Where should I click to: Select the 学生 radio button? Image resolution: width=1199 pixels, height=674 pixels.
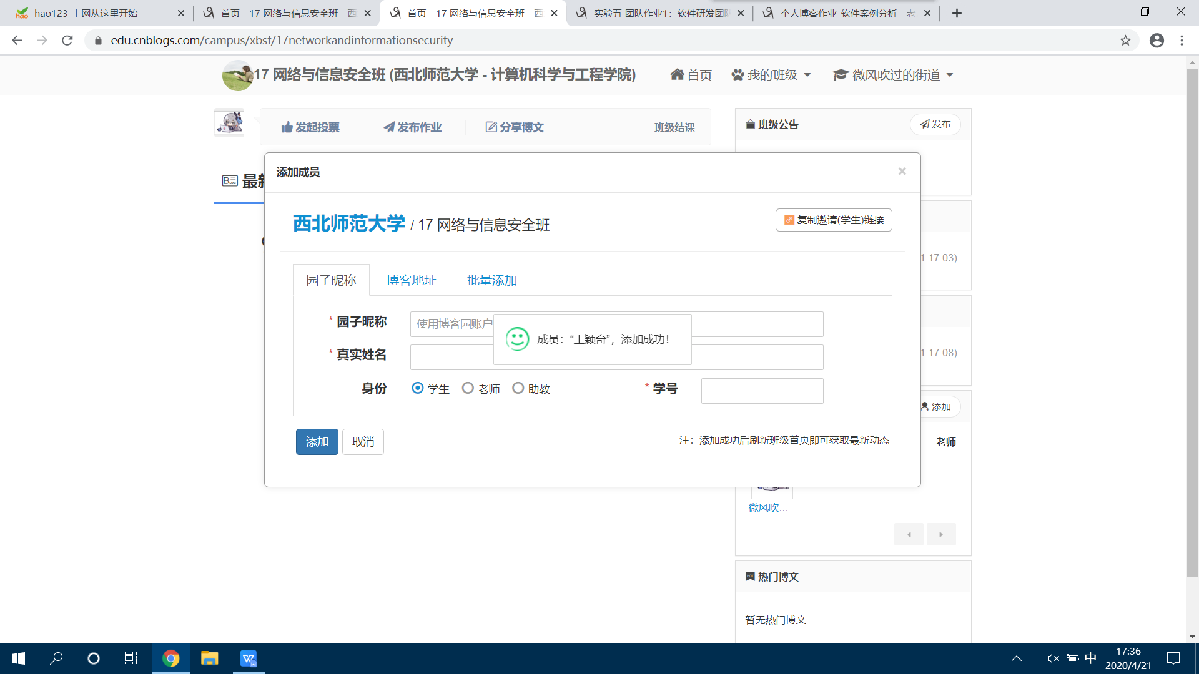(x=418, y=388)
